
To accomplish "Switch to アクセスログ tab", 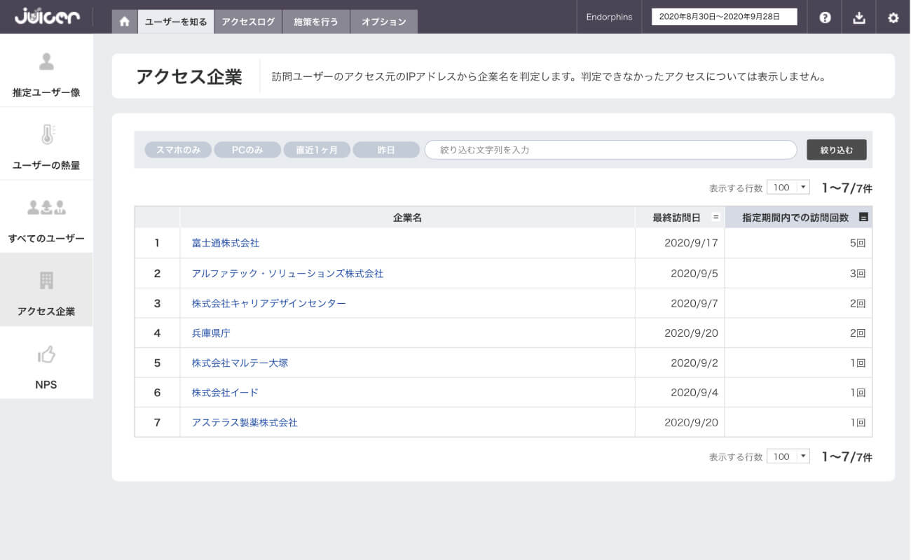I will [248, 22].
